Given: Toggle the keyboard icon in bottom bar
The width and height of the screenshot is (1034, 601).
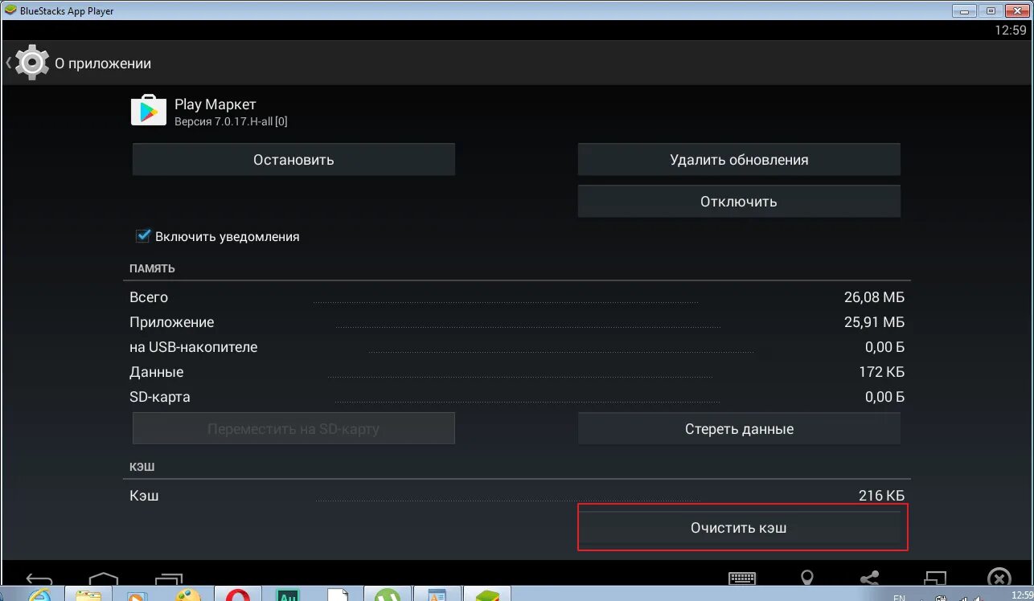Looking at the screenshot, I should 742,579.
